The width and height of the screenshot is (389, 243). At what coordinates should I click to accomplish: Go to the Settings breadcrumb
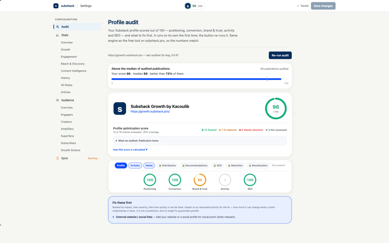[86, 6]
